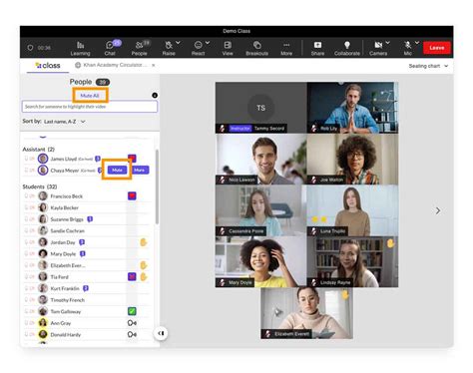Image resolution: width=473 pixels, height=373 pixels.
Task: Open the Learning tools in the toolbar
Action: click(80, 48)
